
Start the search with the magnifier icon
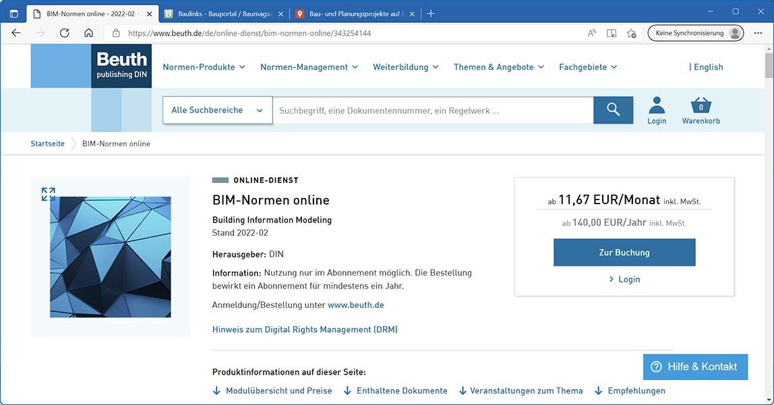pos(612,110)
